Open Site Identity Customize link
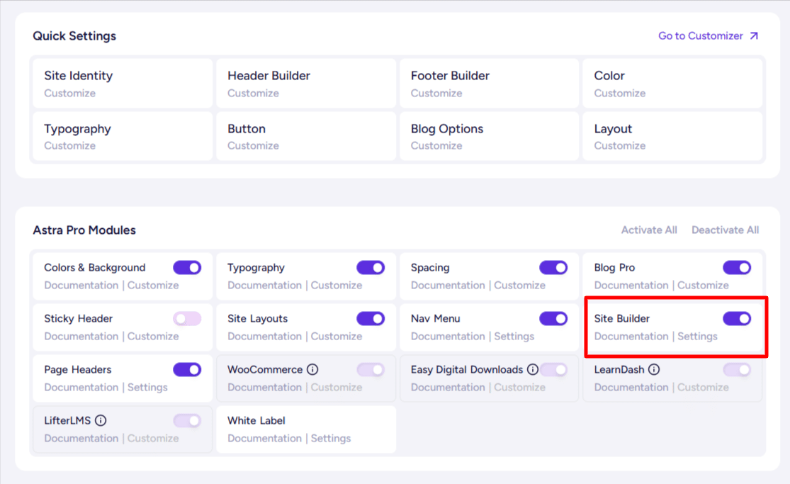Image resolution: width=790 pixels, height=484 pixels. (x=69, y=94)
